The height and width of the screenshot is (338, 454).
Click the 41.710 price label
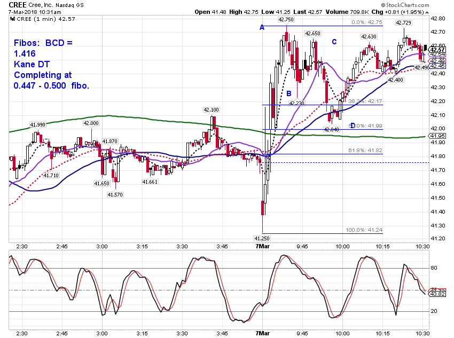click(x=51, y=175)
